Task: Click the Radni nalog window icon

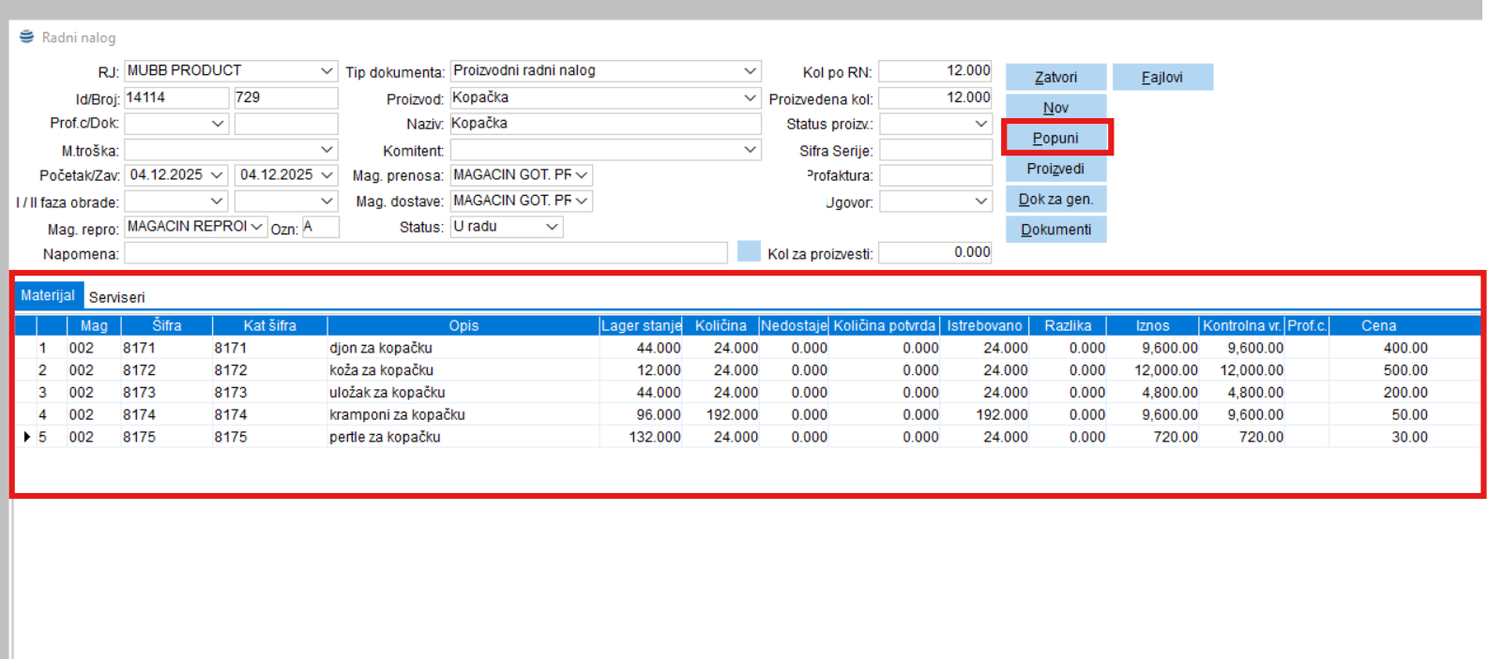Action: coord(27,37)
